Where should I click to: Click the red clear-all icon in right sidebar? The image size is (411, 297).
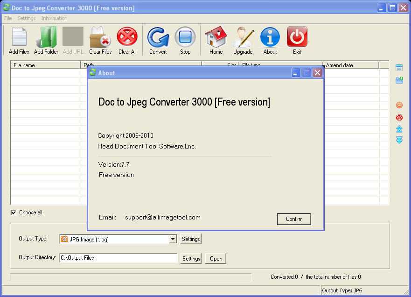pos(399,117)
